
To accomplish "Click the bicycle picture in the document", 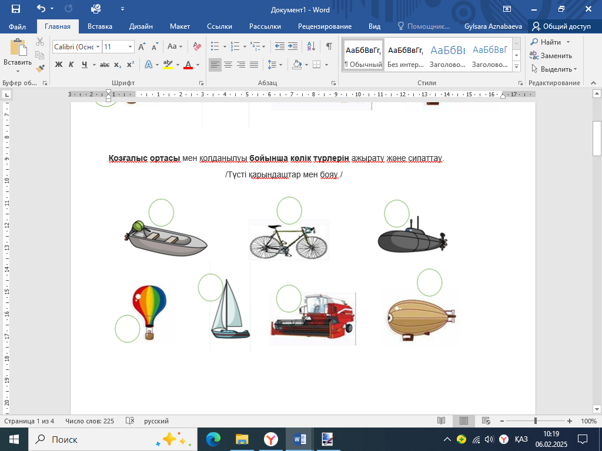I will pos(288,241).
